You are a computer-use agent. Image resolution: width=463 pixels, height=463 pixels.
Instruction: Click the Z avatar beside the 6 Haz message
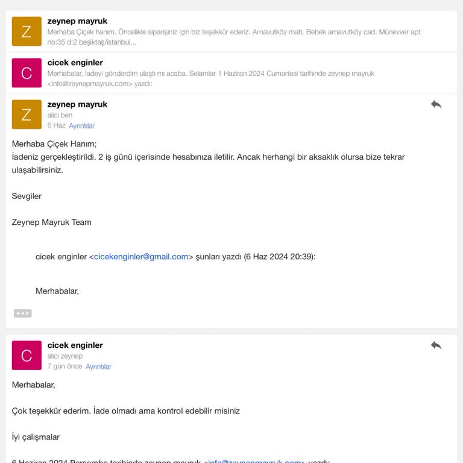coord(27,115)
